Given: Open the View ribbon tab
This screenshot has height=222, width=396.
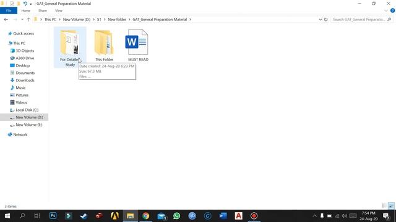Looking at the screenshot, I should click(x=59, y=10).
